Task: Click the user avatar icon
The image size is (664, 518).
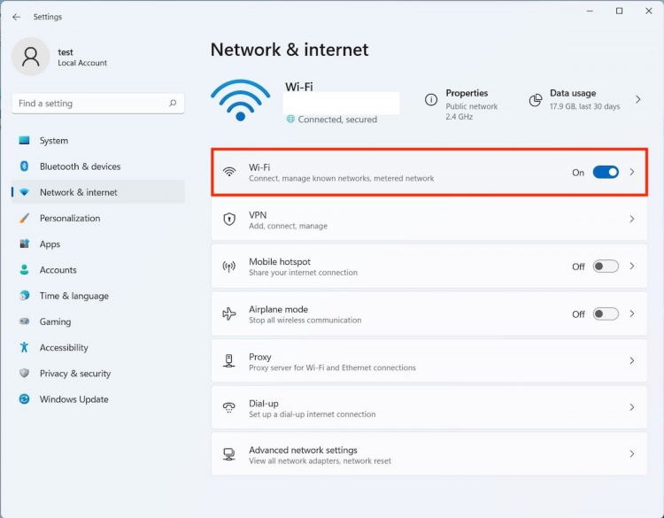Action: (30, 57)
